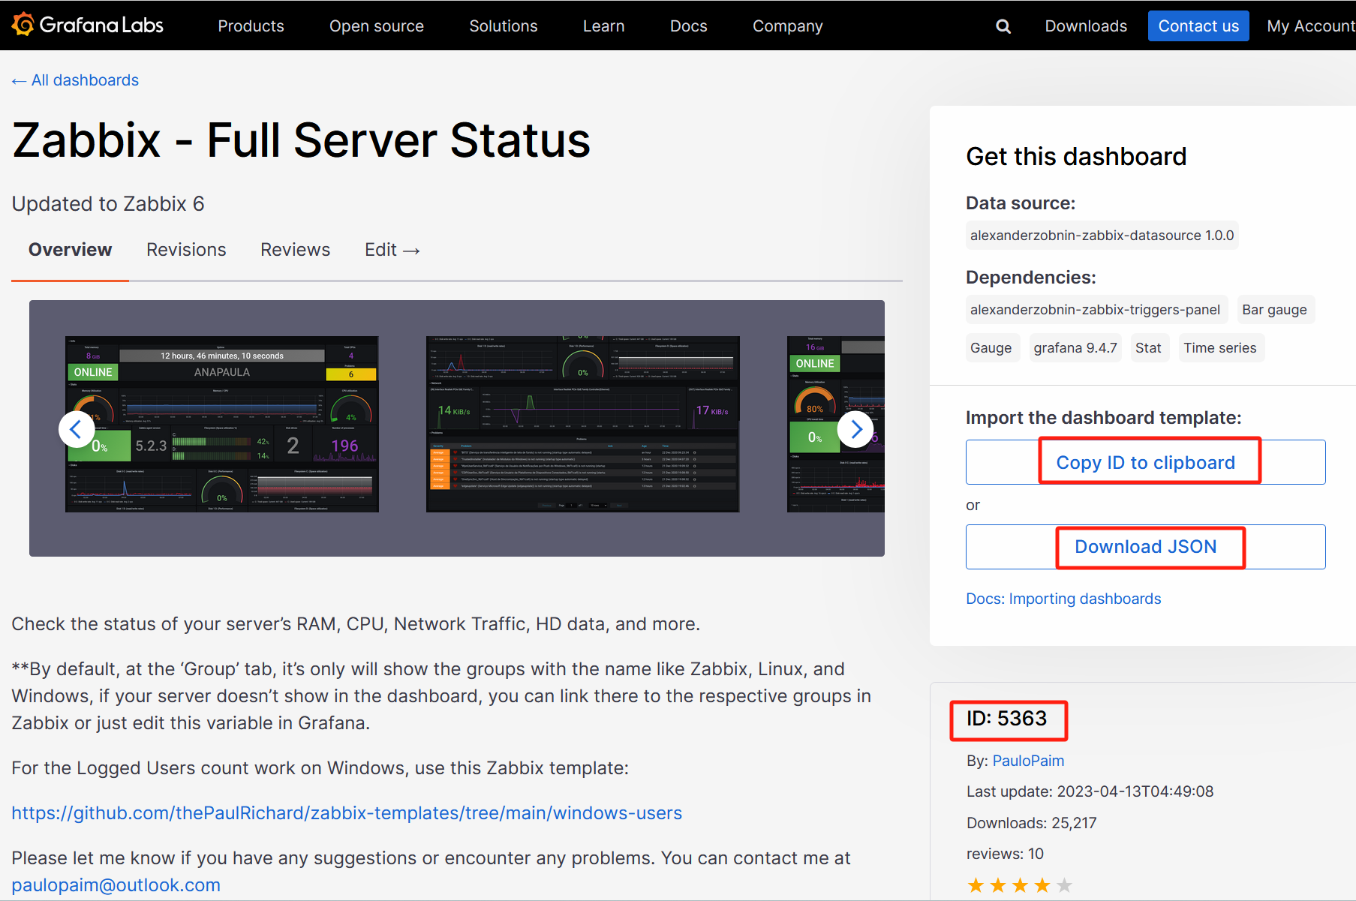Viewport: 1356px width, 901px height.
Task: Open Docs: Importing dashboards link
Action: point(1063,599)
